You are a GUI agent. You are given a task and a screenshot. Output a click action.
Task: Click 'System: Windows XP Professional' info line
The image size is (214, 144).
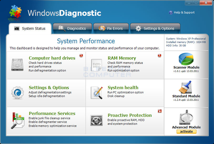pos(186,39)
